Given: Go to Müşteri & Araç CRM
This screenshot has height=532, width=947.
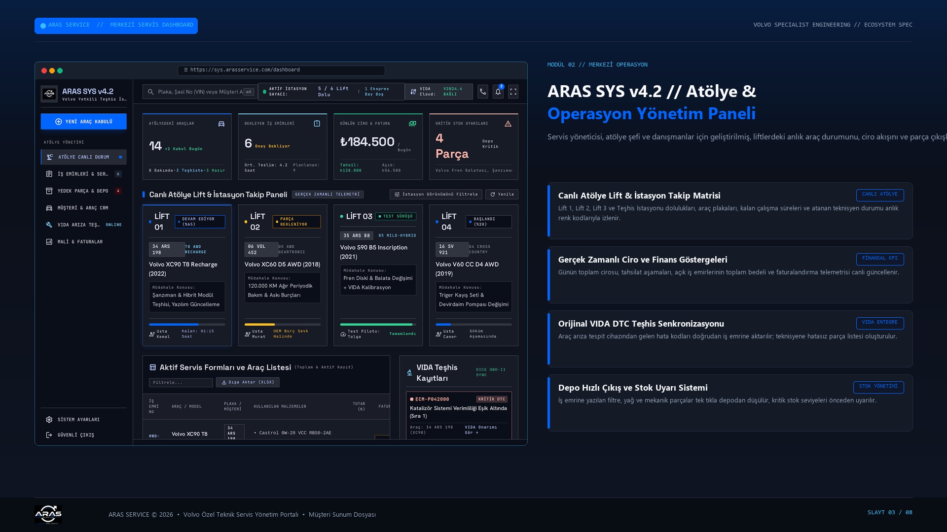Looking at the screenshot, I should click(84, 208).
